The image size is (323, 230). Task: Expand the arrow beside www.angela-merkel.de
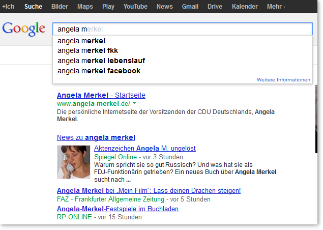[x=134, y=103]
